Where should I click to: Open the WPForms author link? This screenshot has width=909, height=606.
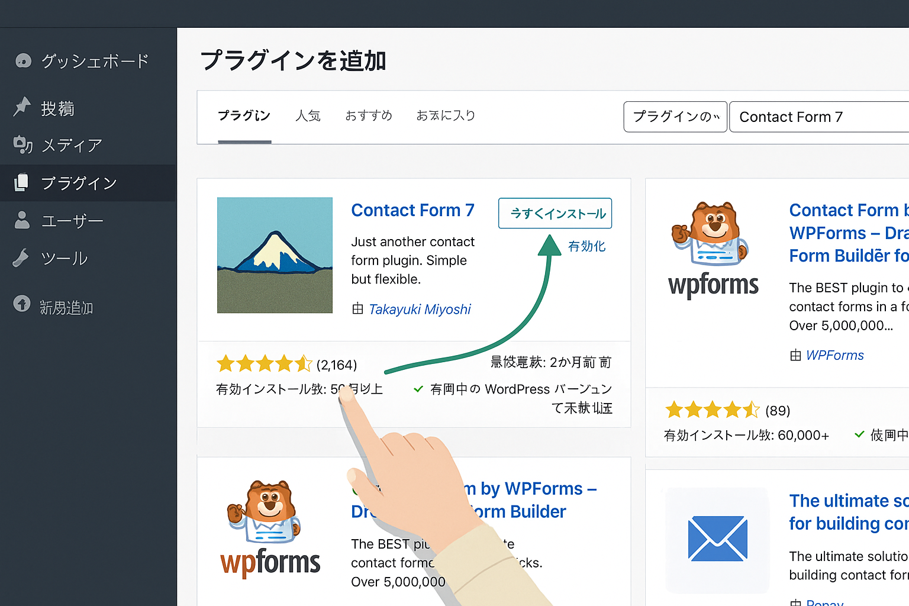tap(834, 355)
